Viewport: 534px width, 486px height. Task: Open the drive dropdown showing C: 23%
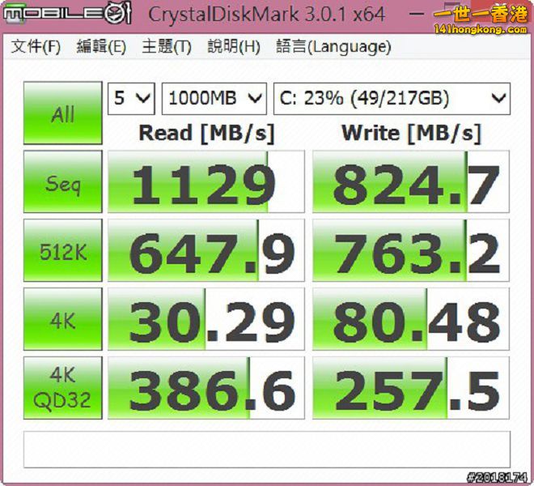392,99
